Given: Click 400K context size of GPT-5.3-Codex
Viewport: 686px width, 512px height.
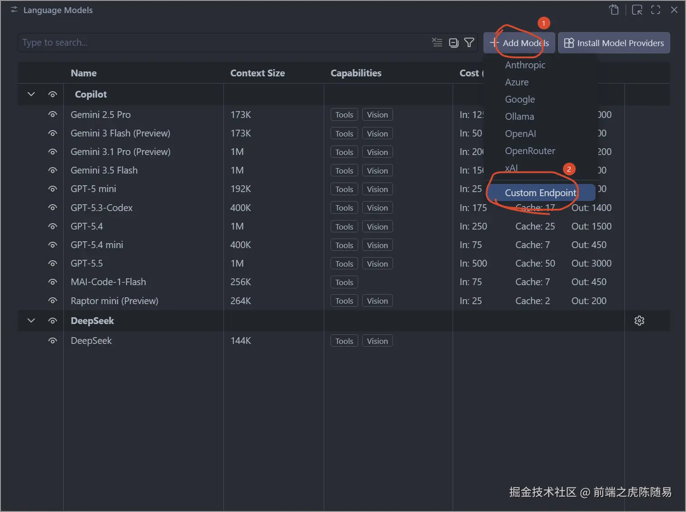Looking at the screenshot, I should (x=241, y=208).
